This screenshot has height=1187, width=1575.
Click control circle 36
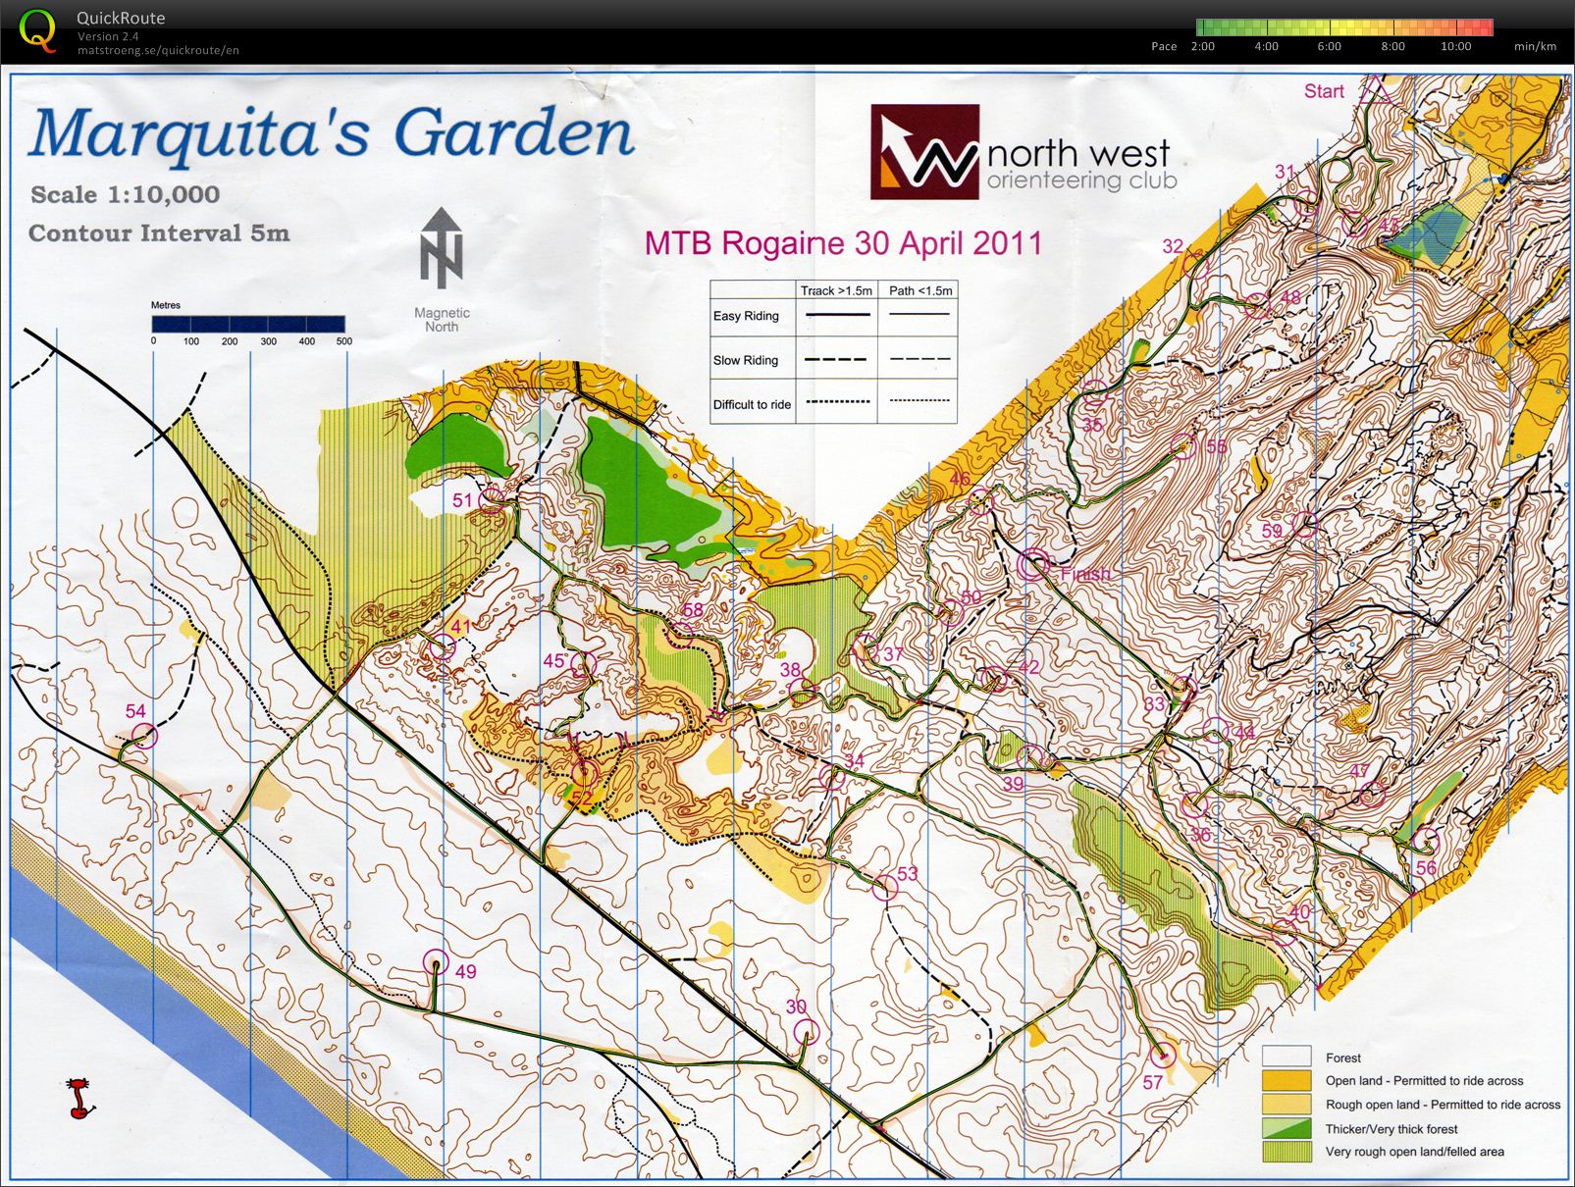click(x=1193, y=806)
